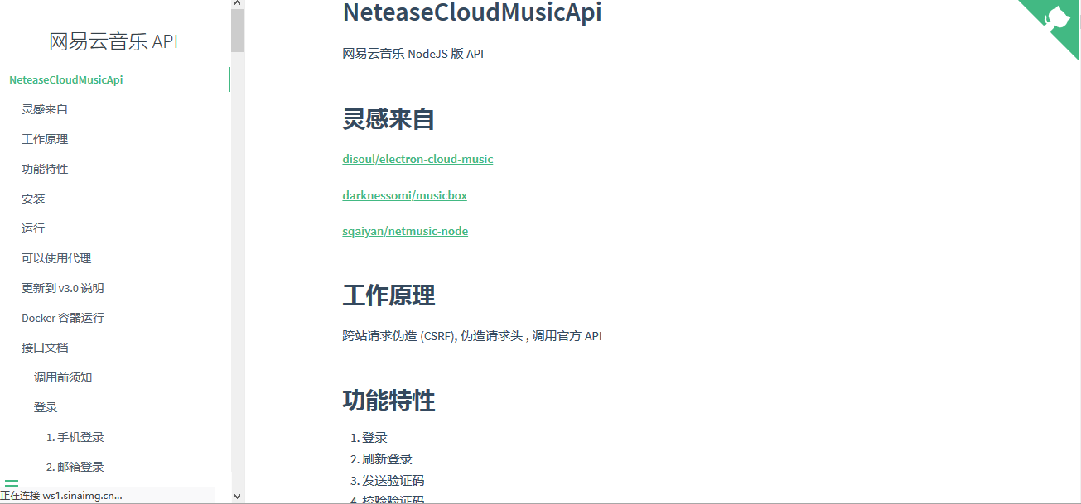Toggle sidebar with the green hamburger icon
The height and width of the screenshot is (504, 1081).
pyautogui.click(x=12, y=482)
